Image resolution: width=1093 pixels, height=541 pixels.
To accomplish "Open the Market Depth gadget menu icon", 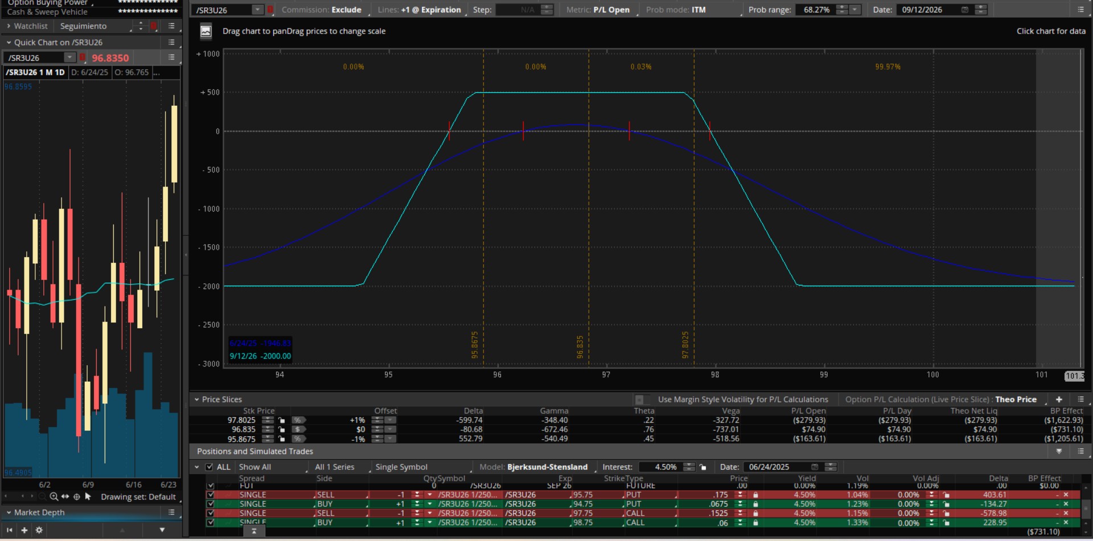I will pyautogui.click(x=171, y=513).
